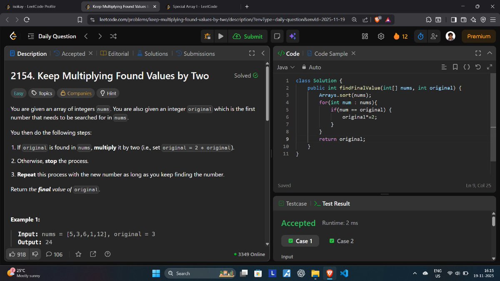500x281 pixels.
Task: Select the Case 2 test checkbox
Action: coord(332,241)
